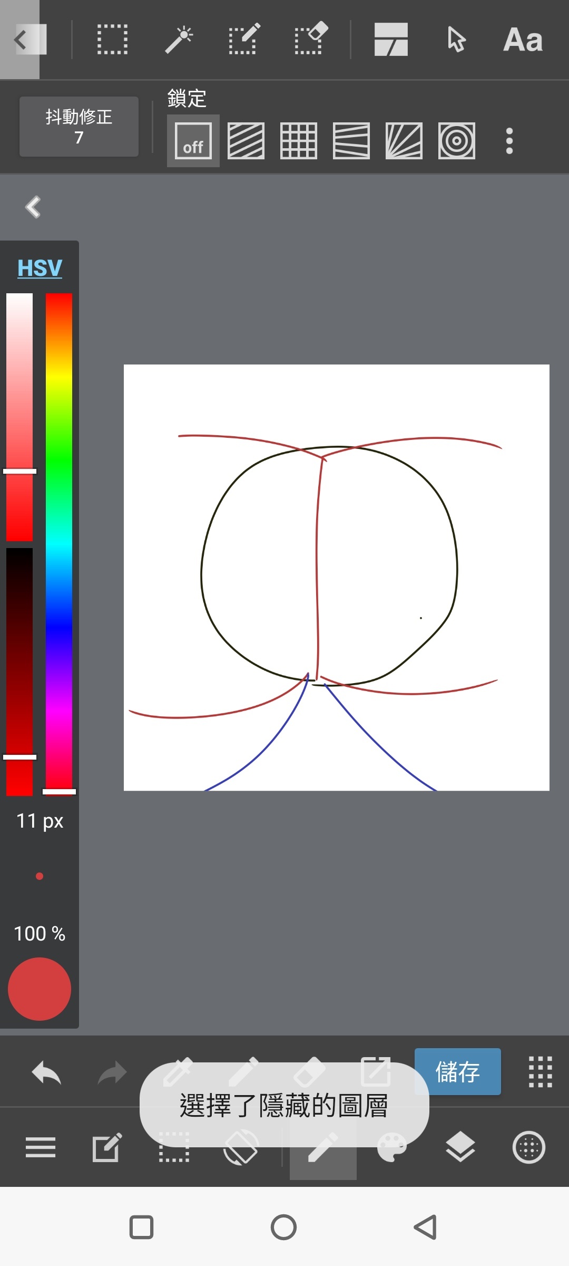This screenshot has width=569, height=1266.
Task: Select the panel divide tool
Action: pyautogui.click(x=391, y=40)
